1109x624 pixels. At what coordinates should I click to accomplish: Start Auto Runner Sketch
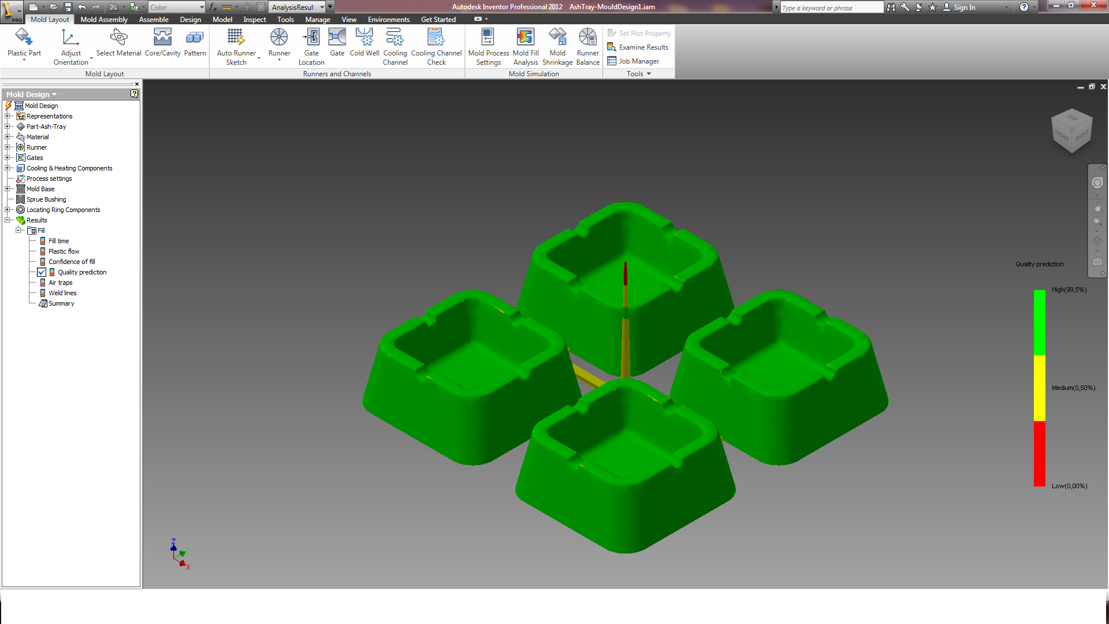(236, 46)
